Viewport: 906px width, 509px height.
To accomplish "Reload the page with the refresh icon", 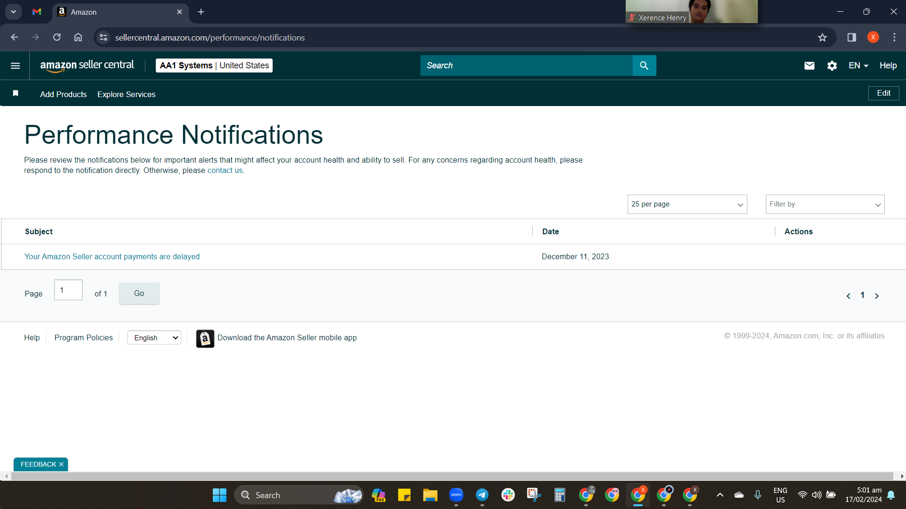I will click(x=57, y=37).
